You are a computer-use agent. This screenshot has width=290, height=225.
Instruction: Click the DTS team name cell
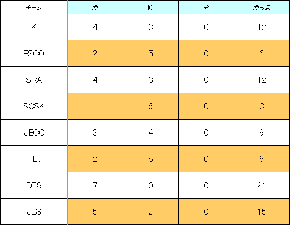click(34, 185)
